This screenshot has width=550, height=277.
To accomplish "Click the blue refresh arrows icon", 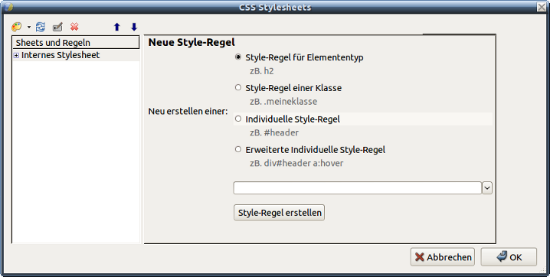I will click(41, 27).
